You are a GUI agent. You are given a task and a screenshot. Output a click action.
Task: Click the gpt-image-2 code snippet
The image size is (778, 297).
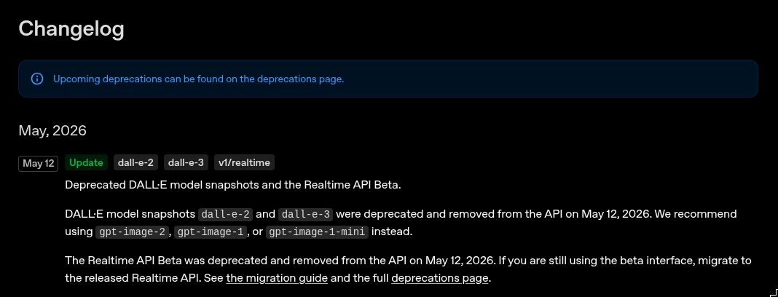133,231
